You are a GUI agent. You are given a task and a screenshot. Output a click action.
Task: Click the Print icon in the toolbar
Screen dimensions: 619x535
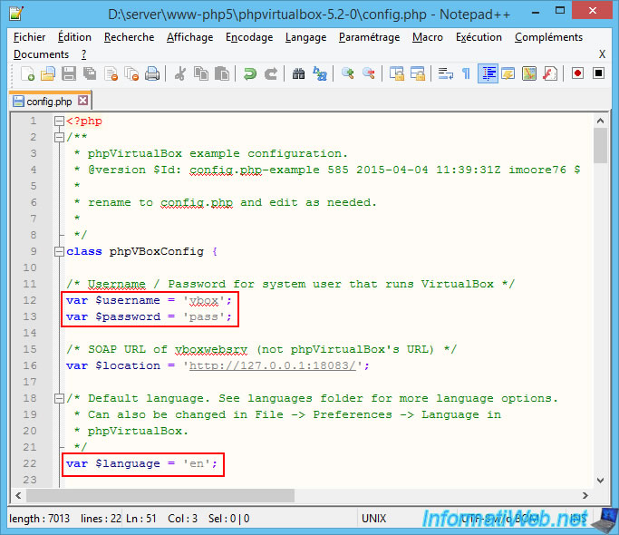point(153,73)
